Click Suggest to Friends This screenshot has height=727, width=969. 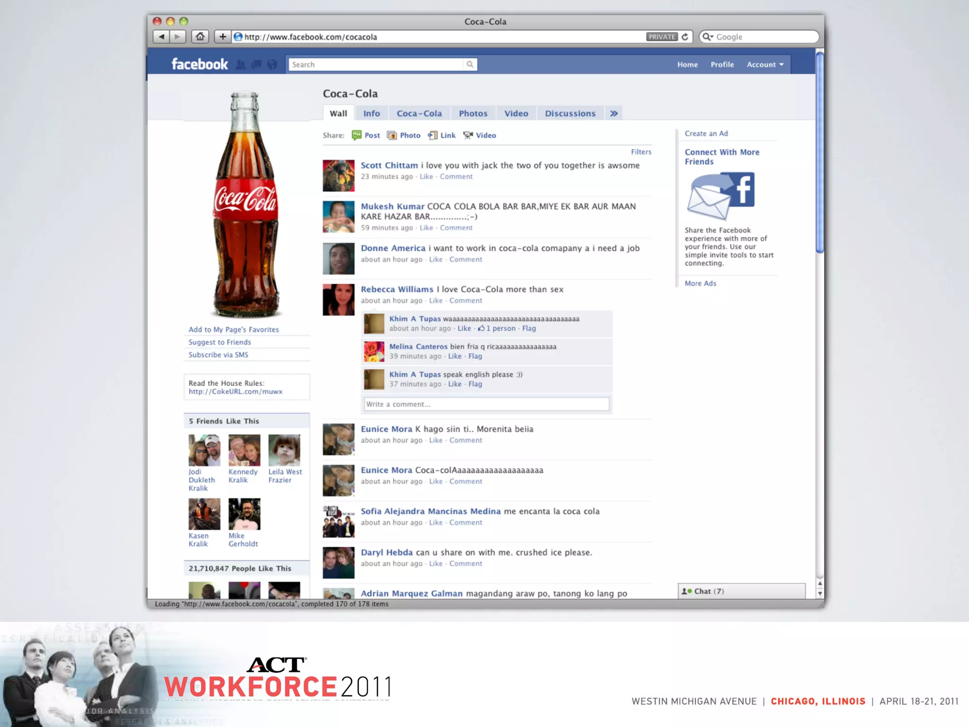(x=220, y=342)
